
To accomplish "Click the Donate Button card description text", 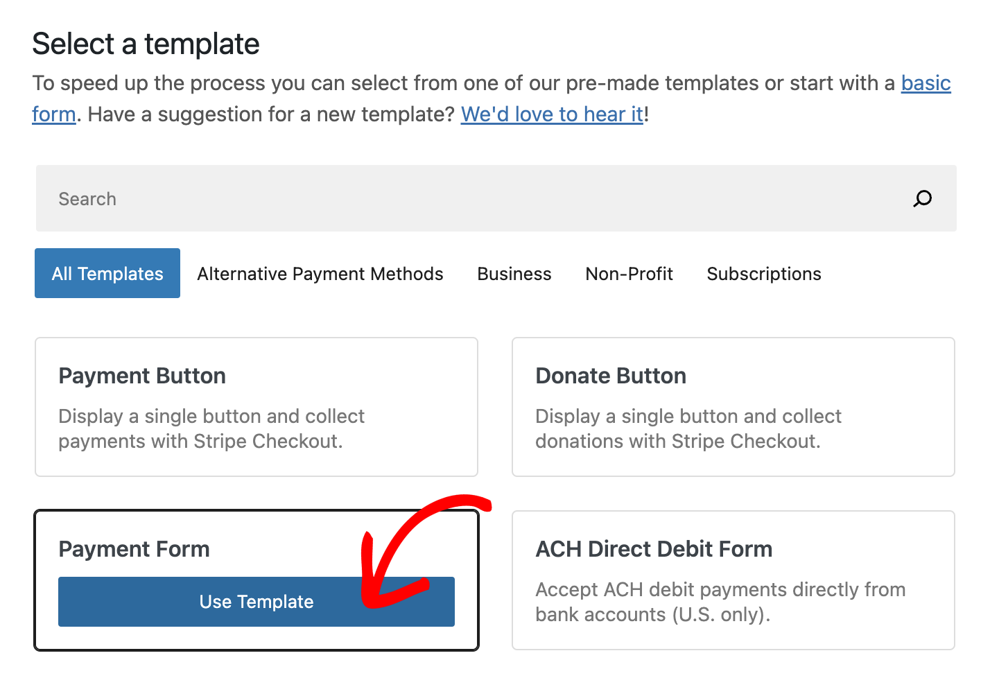I will coord(688,428).
